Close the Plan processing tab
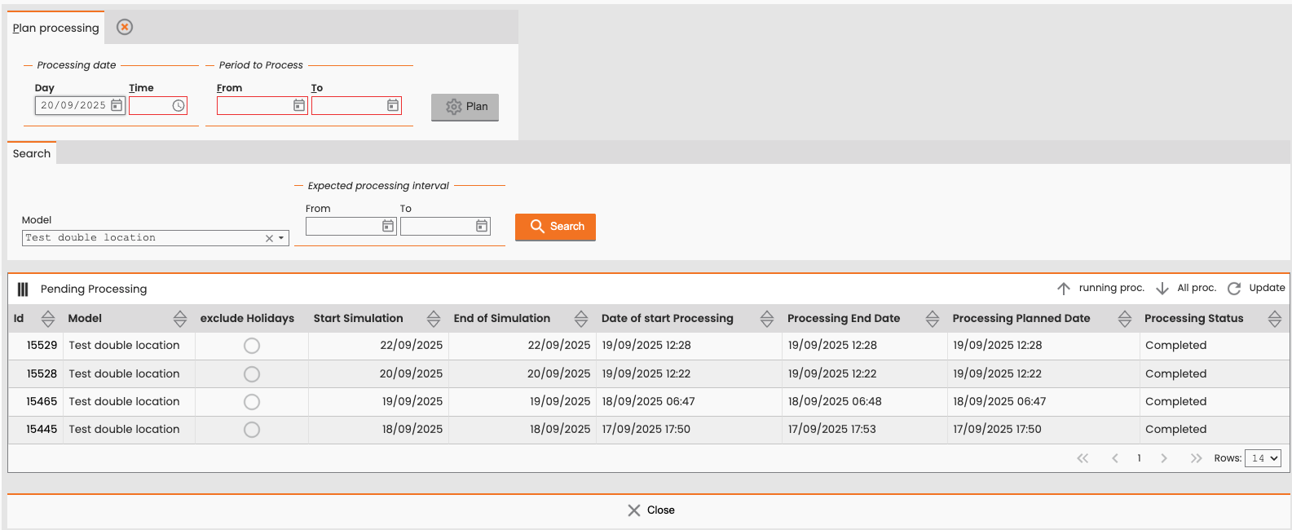 pos(125,27)
